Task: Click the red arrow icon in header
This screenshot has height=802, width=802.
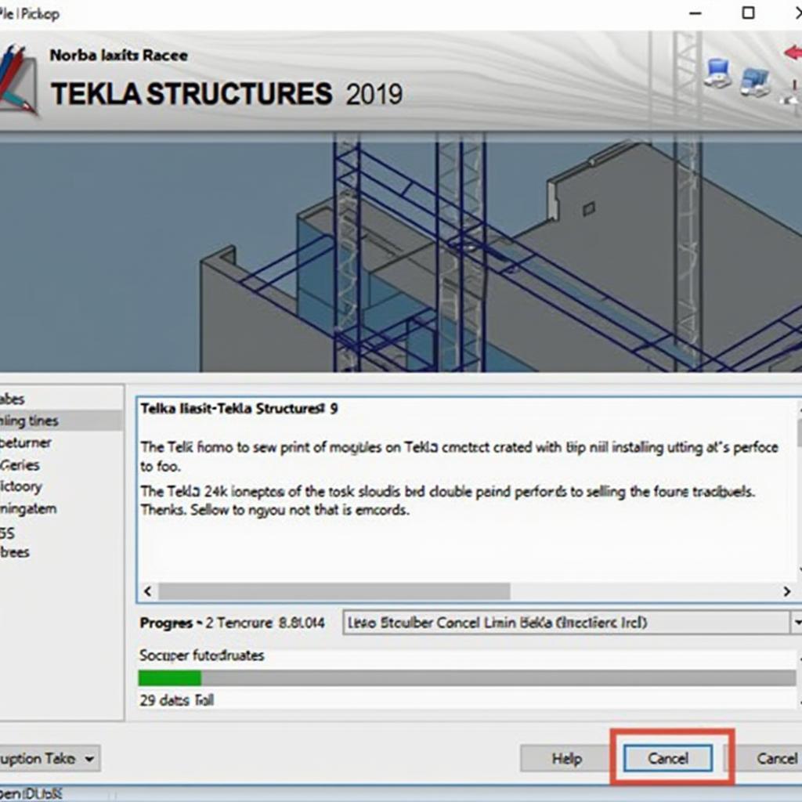Action: click(x=793, y=52)
